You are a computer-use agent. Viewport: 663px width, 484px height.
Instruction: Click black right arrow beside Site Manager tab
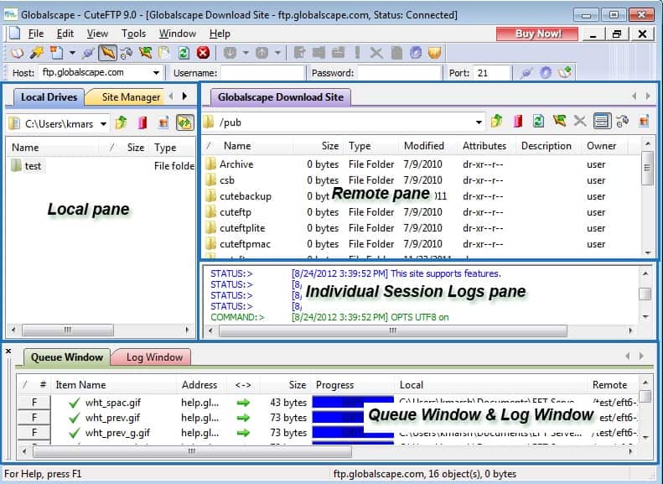pyautogui.click(x=184, y=96)
